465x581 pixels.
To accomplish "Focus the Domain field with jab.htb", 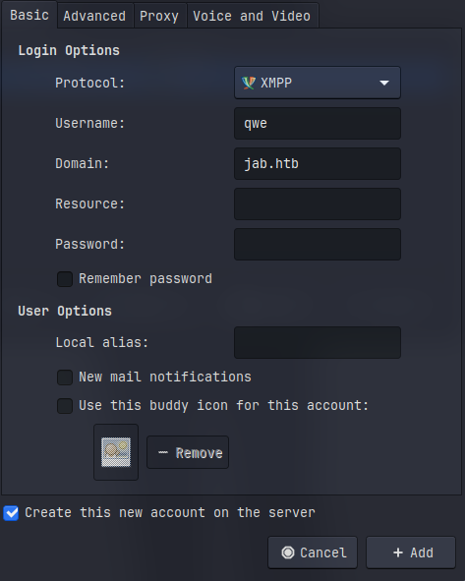I will 318,164.
